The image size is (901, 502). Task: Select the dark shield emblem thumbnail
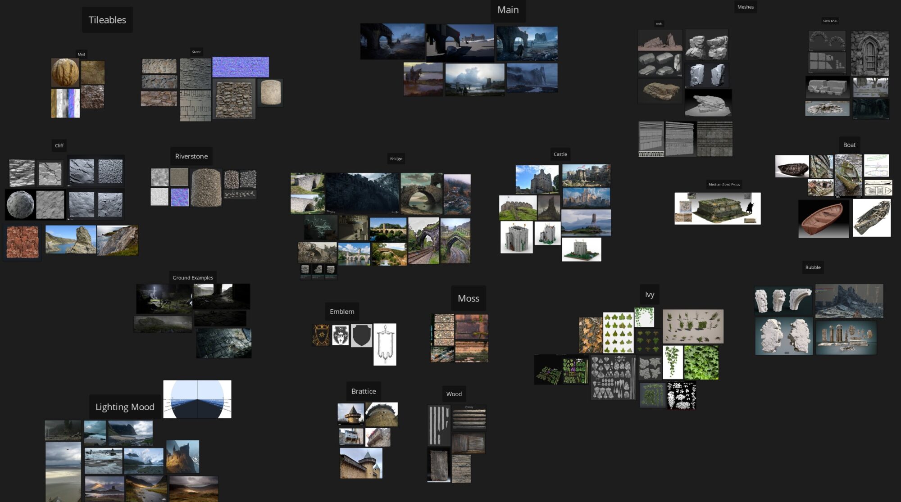pos(361,335)
